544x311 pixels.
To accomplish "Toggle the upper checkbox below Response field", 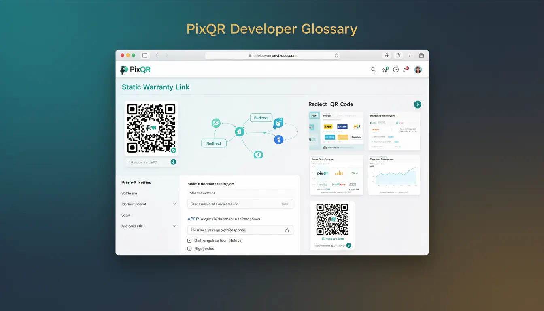I will pyautogui.click(x=189, y=241).
